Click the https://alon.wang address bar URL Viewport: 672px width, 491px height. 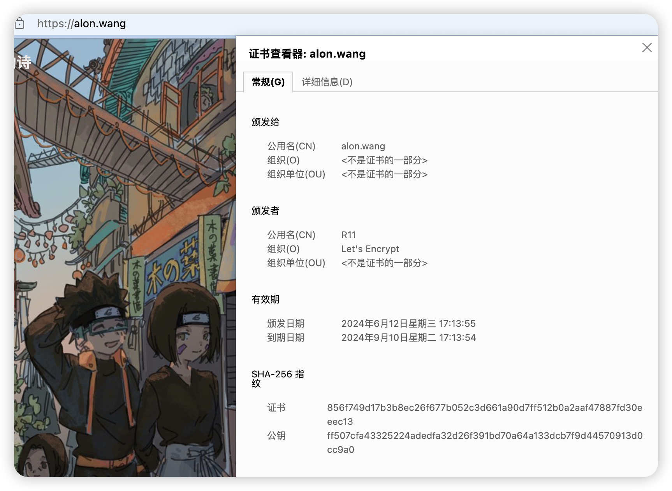[x=82, y=24]
